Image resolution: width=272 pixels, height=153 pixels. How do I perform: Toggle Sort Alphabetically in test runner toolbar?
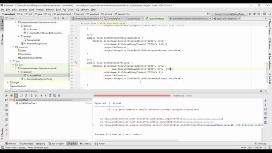(x=22, y=96)
